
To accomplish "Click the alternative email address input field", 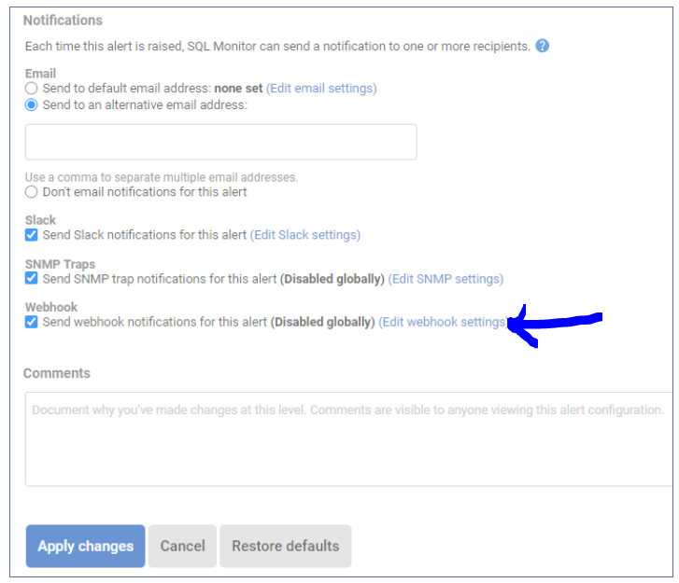I will click(220, 142).
